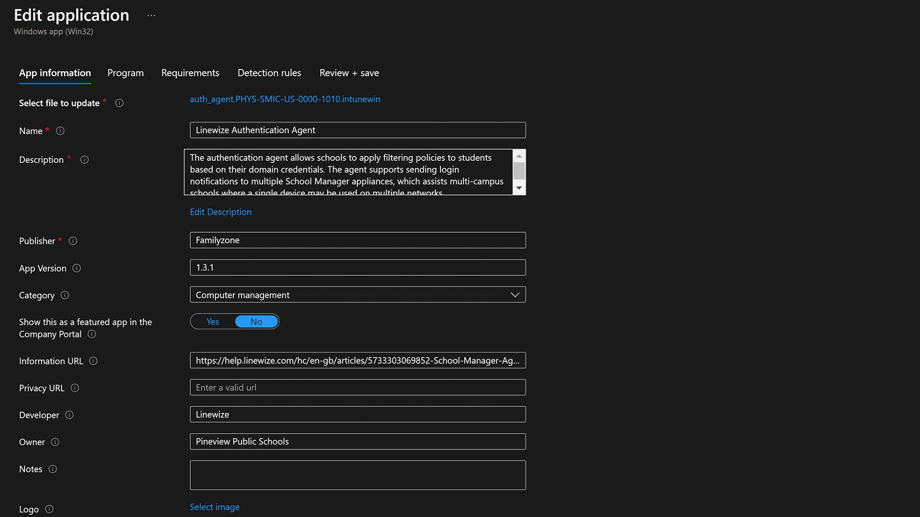This screenshot has width=920, height=517.
Task: Click info icon next to Notes label
Action: (x=53, y=469)
